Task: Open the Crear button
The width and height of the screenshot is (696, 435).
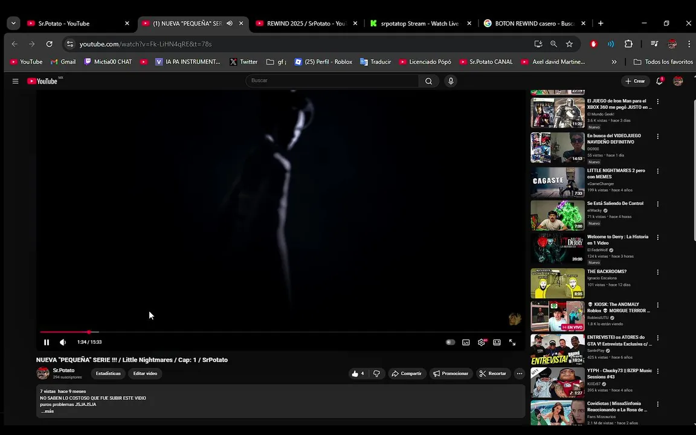Action: (635, 81)
